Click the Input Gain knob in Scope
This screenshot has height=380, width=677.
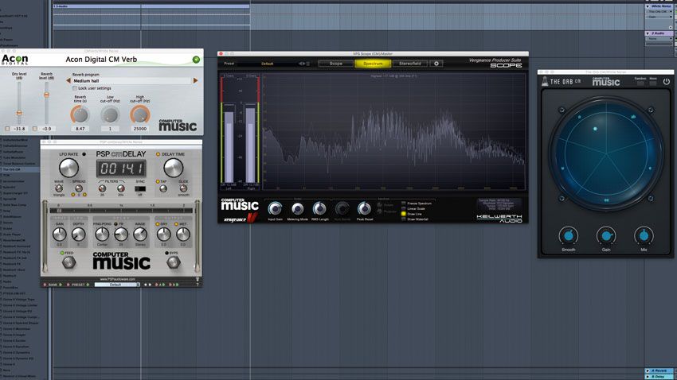pos(275,209)
